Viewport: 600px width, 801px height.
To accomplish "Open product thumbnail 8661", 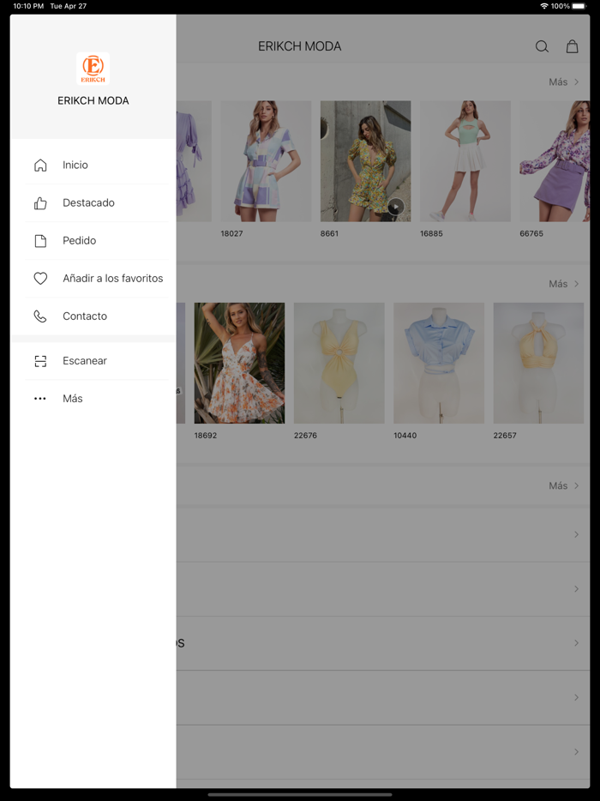I will tap(366, 161).
